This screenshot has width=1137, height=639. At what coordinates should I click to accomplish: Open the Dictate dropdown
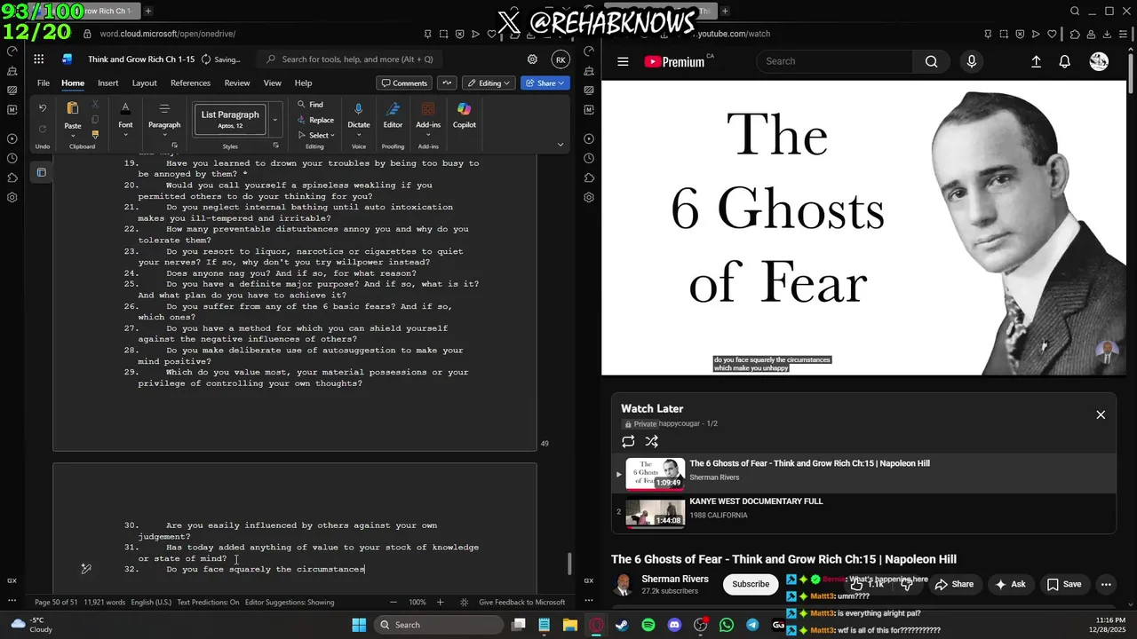tap(359, 135)
